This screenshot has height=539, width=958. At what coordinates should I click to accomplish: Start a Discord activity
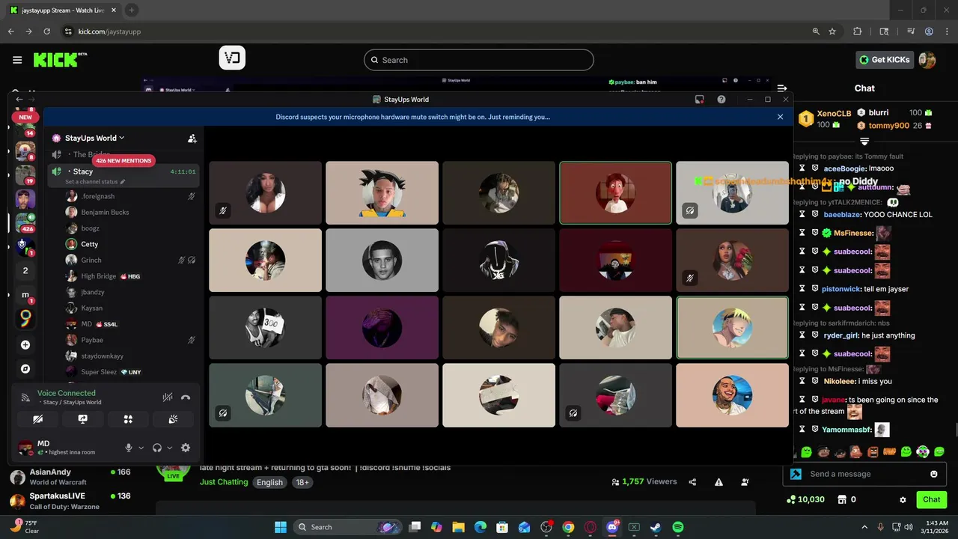click(x=128, y=419)
